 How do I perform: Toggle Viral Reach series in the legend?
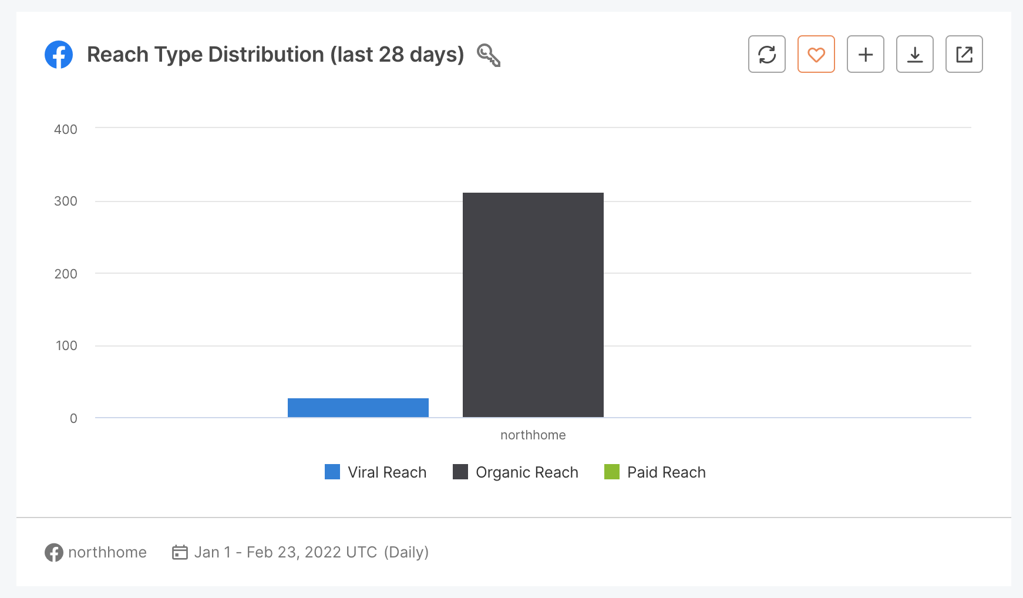376,472
